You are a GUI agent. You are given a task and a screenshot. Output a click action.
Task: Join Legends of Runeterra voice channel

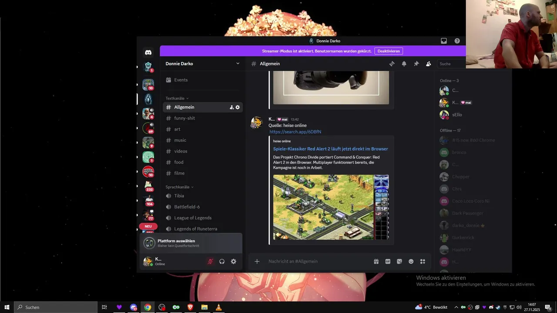(x=203, y=229)
